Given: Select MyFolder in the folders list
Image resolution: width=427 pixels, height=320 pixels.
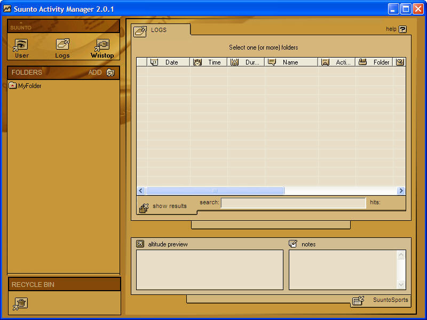Looking at the screenshot, I should 29,86.
